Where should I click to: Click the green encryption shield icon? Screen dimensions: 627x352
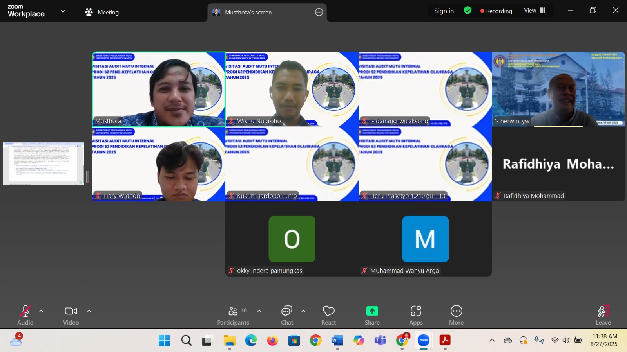click(468, 11)
